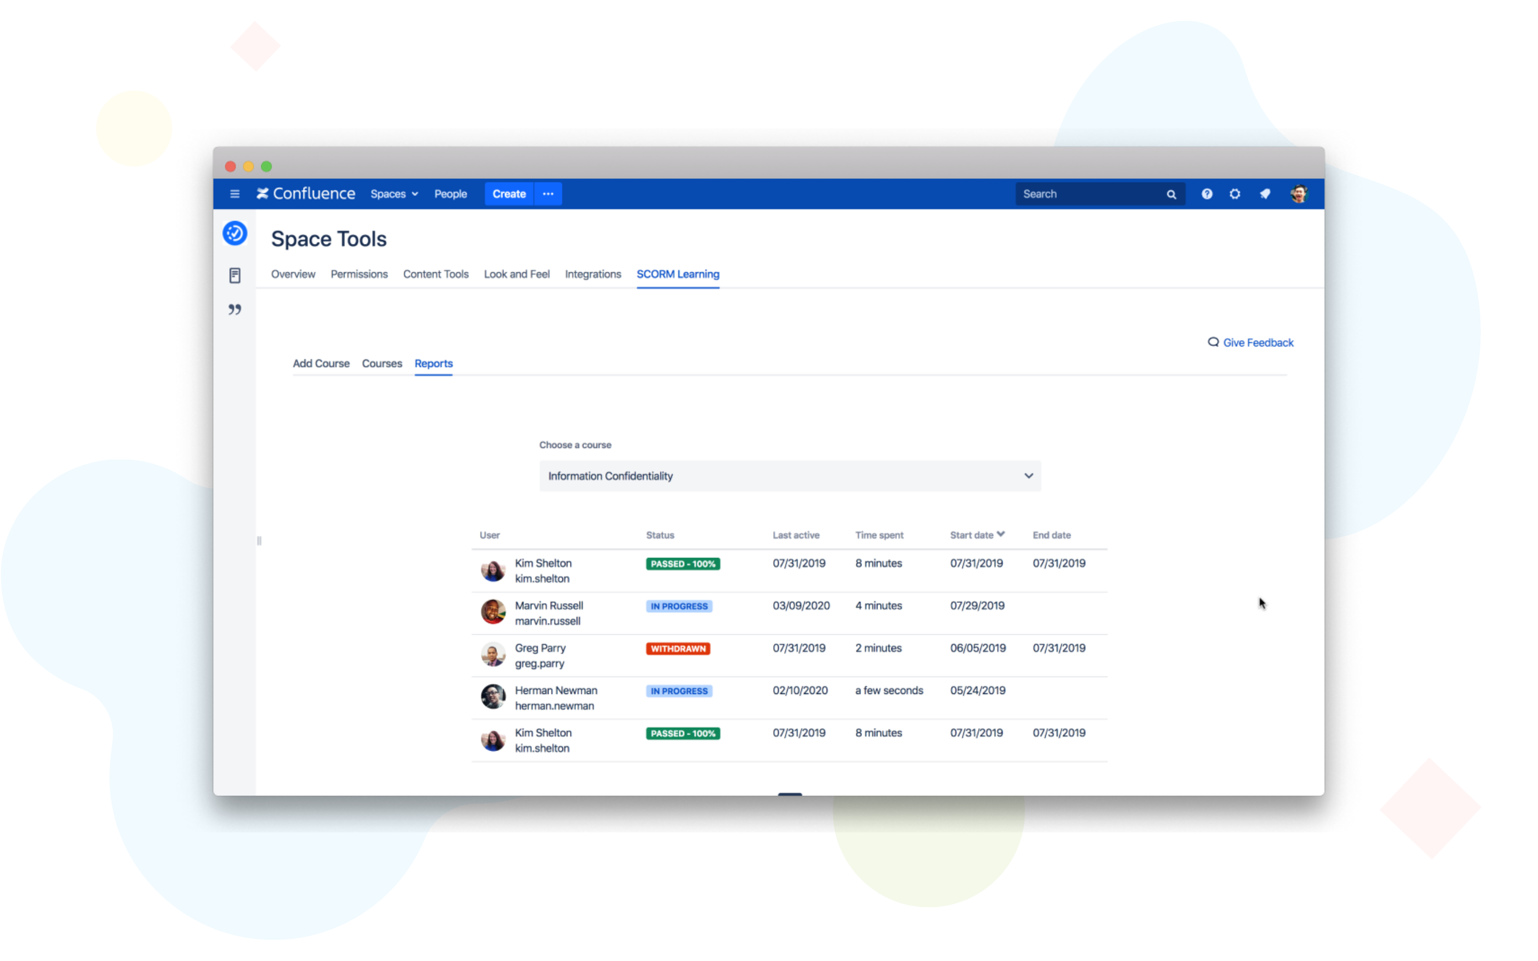Switch to the Integrations tab
This screenshot has width=1538, height=961.
coord(592,274)
